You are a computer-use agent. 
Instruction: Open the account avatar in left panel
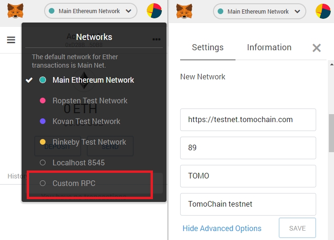(154, 11)
